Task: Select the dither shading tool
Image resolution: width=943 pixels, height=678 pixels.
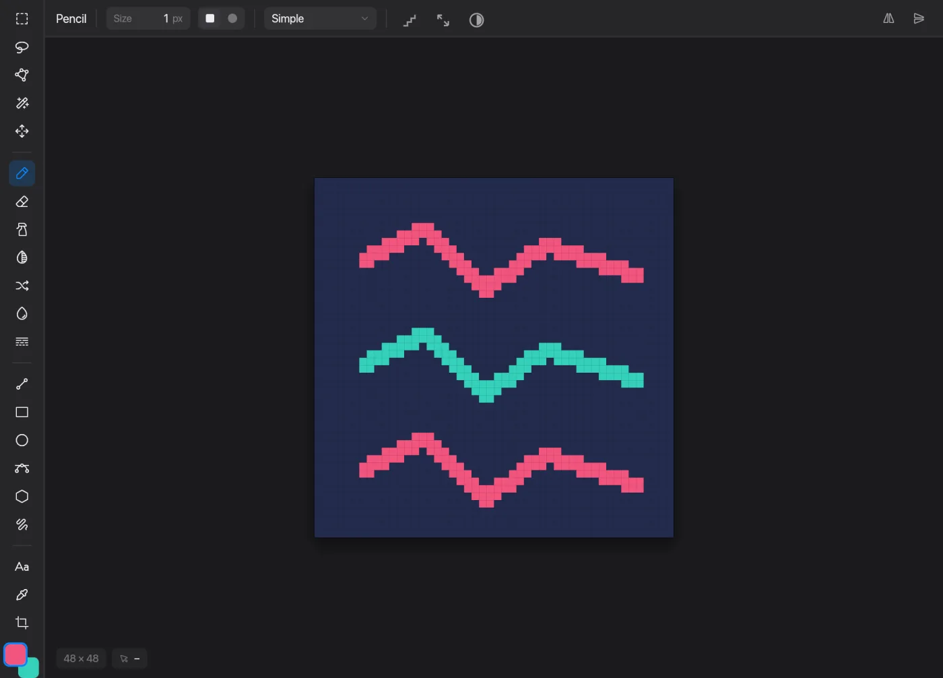Action: tap(22, 257)
